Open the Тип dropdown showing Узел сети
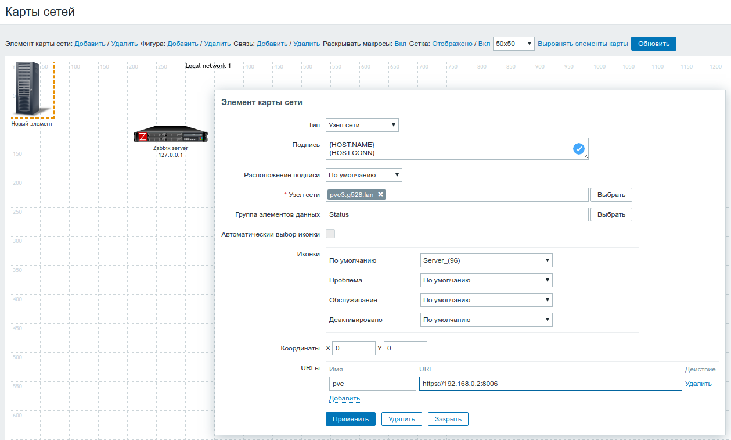Image resolution: width=731 pixels, height=440 pixels. click(362, 125)
